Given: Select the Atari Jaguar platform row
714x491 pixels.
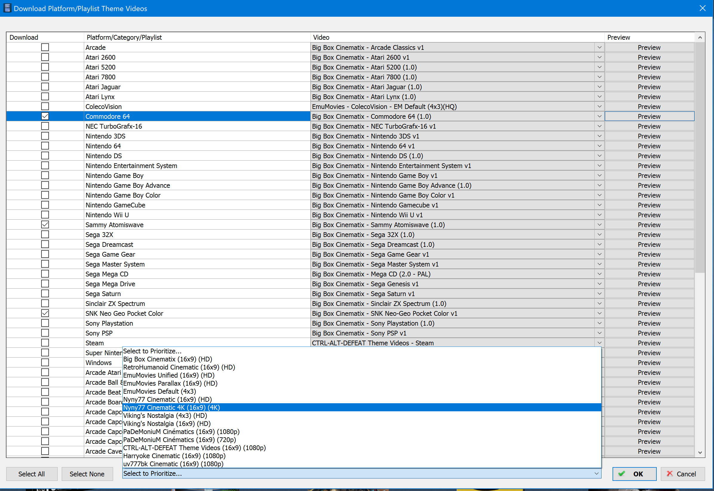Looking at the screenshot, I should click(197, 87).
